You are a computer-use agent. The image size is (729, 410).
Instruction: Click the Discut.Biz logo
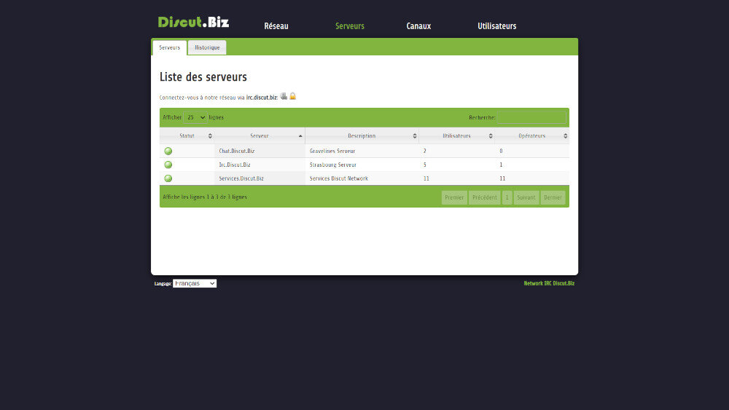coord(193,22)
